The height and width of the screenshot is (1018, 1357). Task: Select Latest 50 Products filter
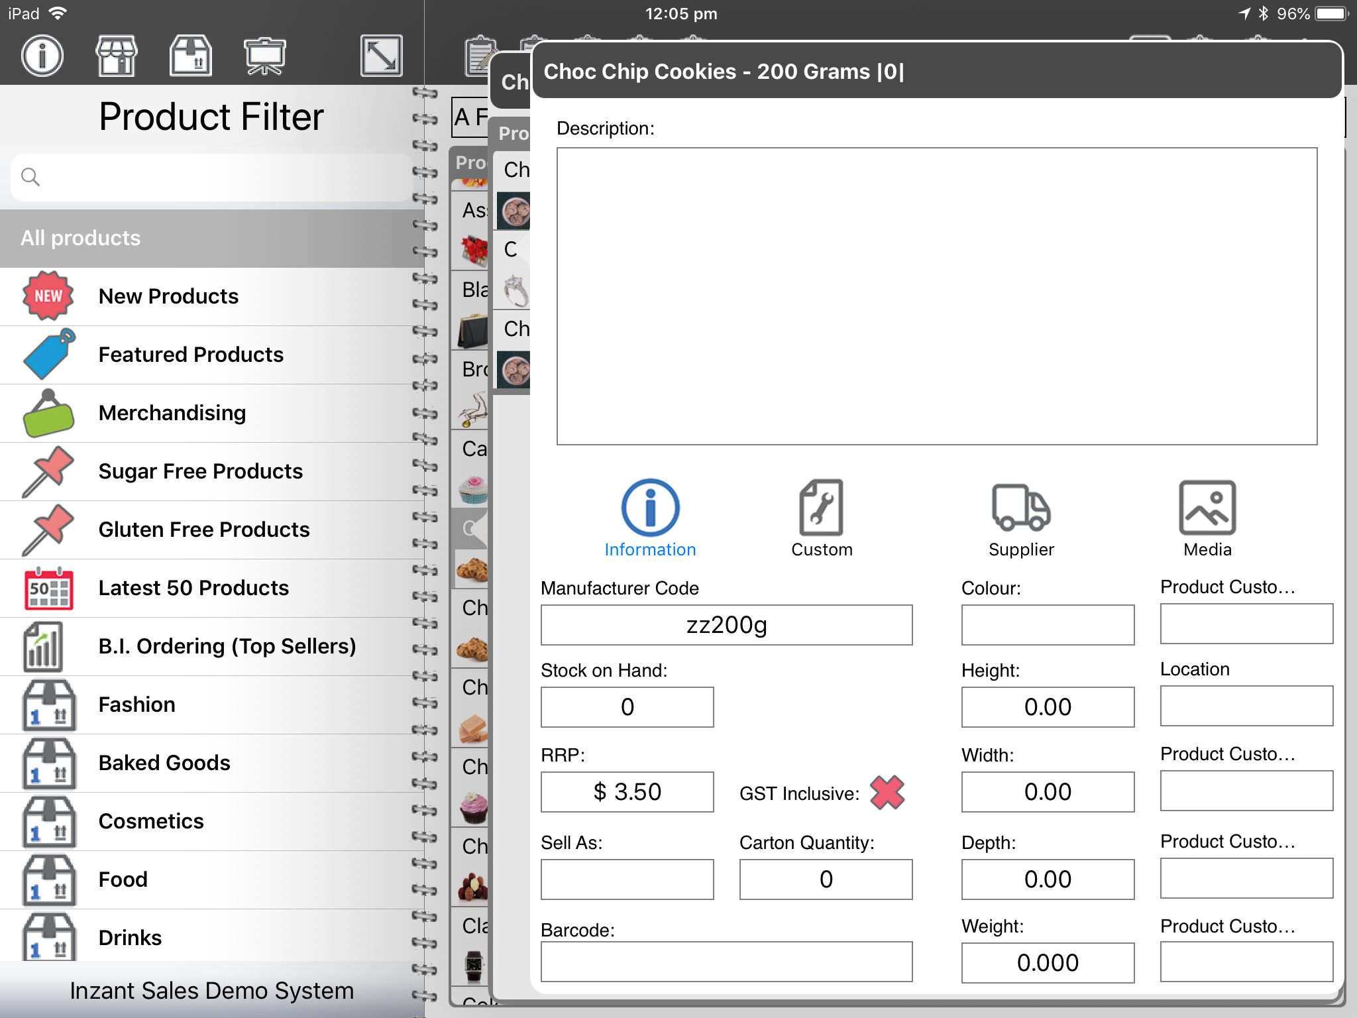pos(193,588)
